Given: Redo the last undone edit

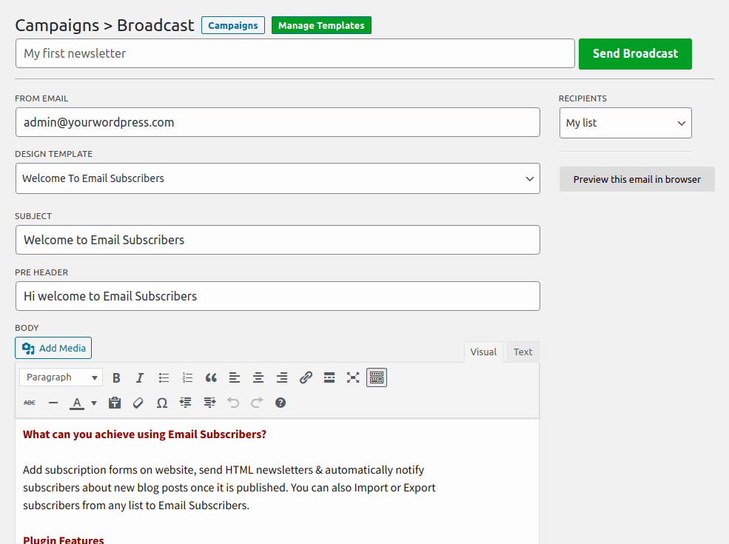Looking at the screenshot, I should click(x=257, y=403).
